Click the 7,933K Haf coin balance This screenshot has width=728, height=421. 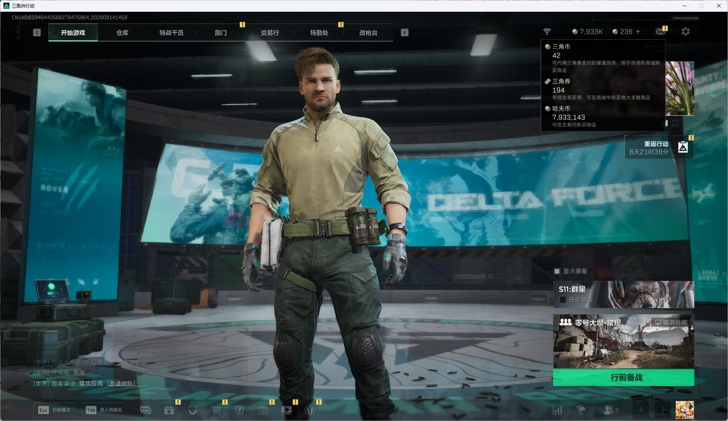pyautogui.click(x=587, y=32)
